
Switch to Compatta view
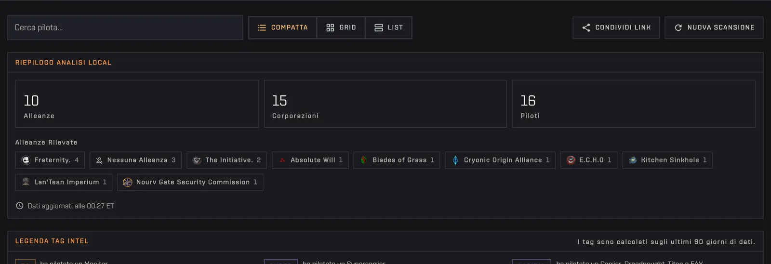(283, 27)
